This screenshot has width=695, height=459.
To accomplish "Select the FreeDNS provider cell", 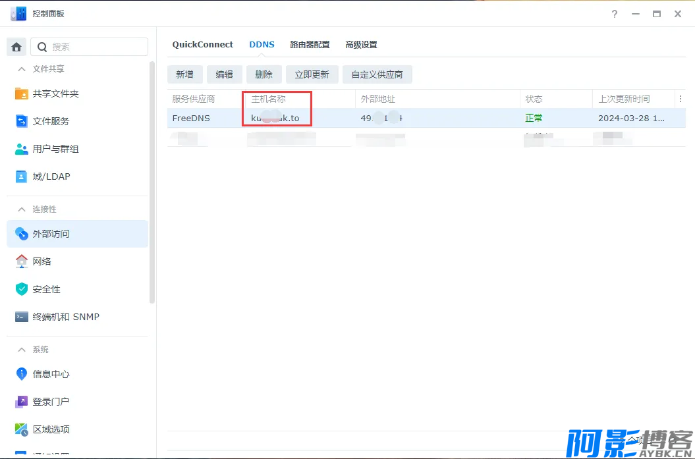I will coord(191,119).
